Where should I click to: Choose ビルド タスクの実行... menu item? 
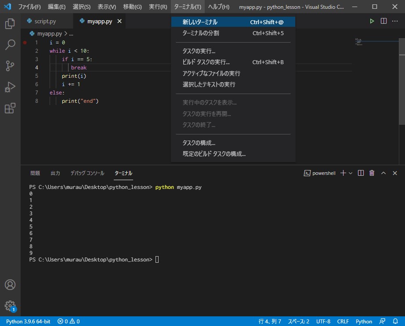coord(233,62)
